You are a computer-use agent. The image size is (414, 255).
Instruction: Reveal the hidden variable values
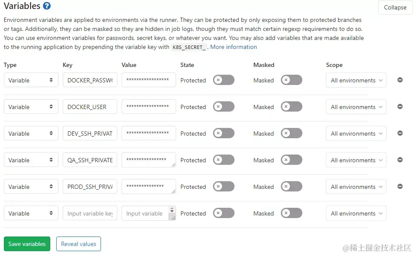78,243
